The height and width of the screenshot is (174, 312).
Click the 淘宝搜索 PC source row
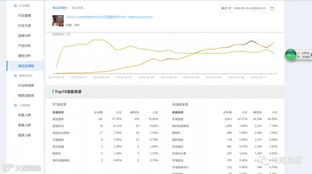(x=105, y=119)
